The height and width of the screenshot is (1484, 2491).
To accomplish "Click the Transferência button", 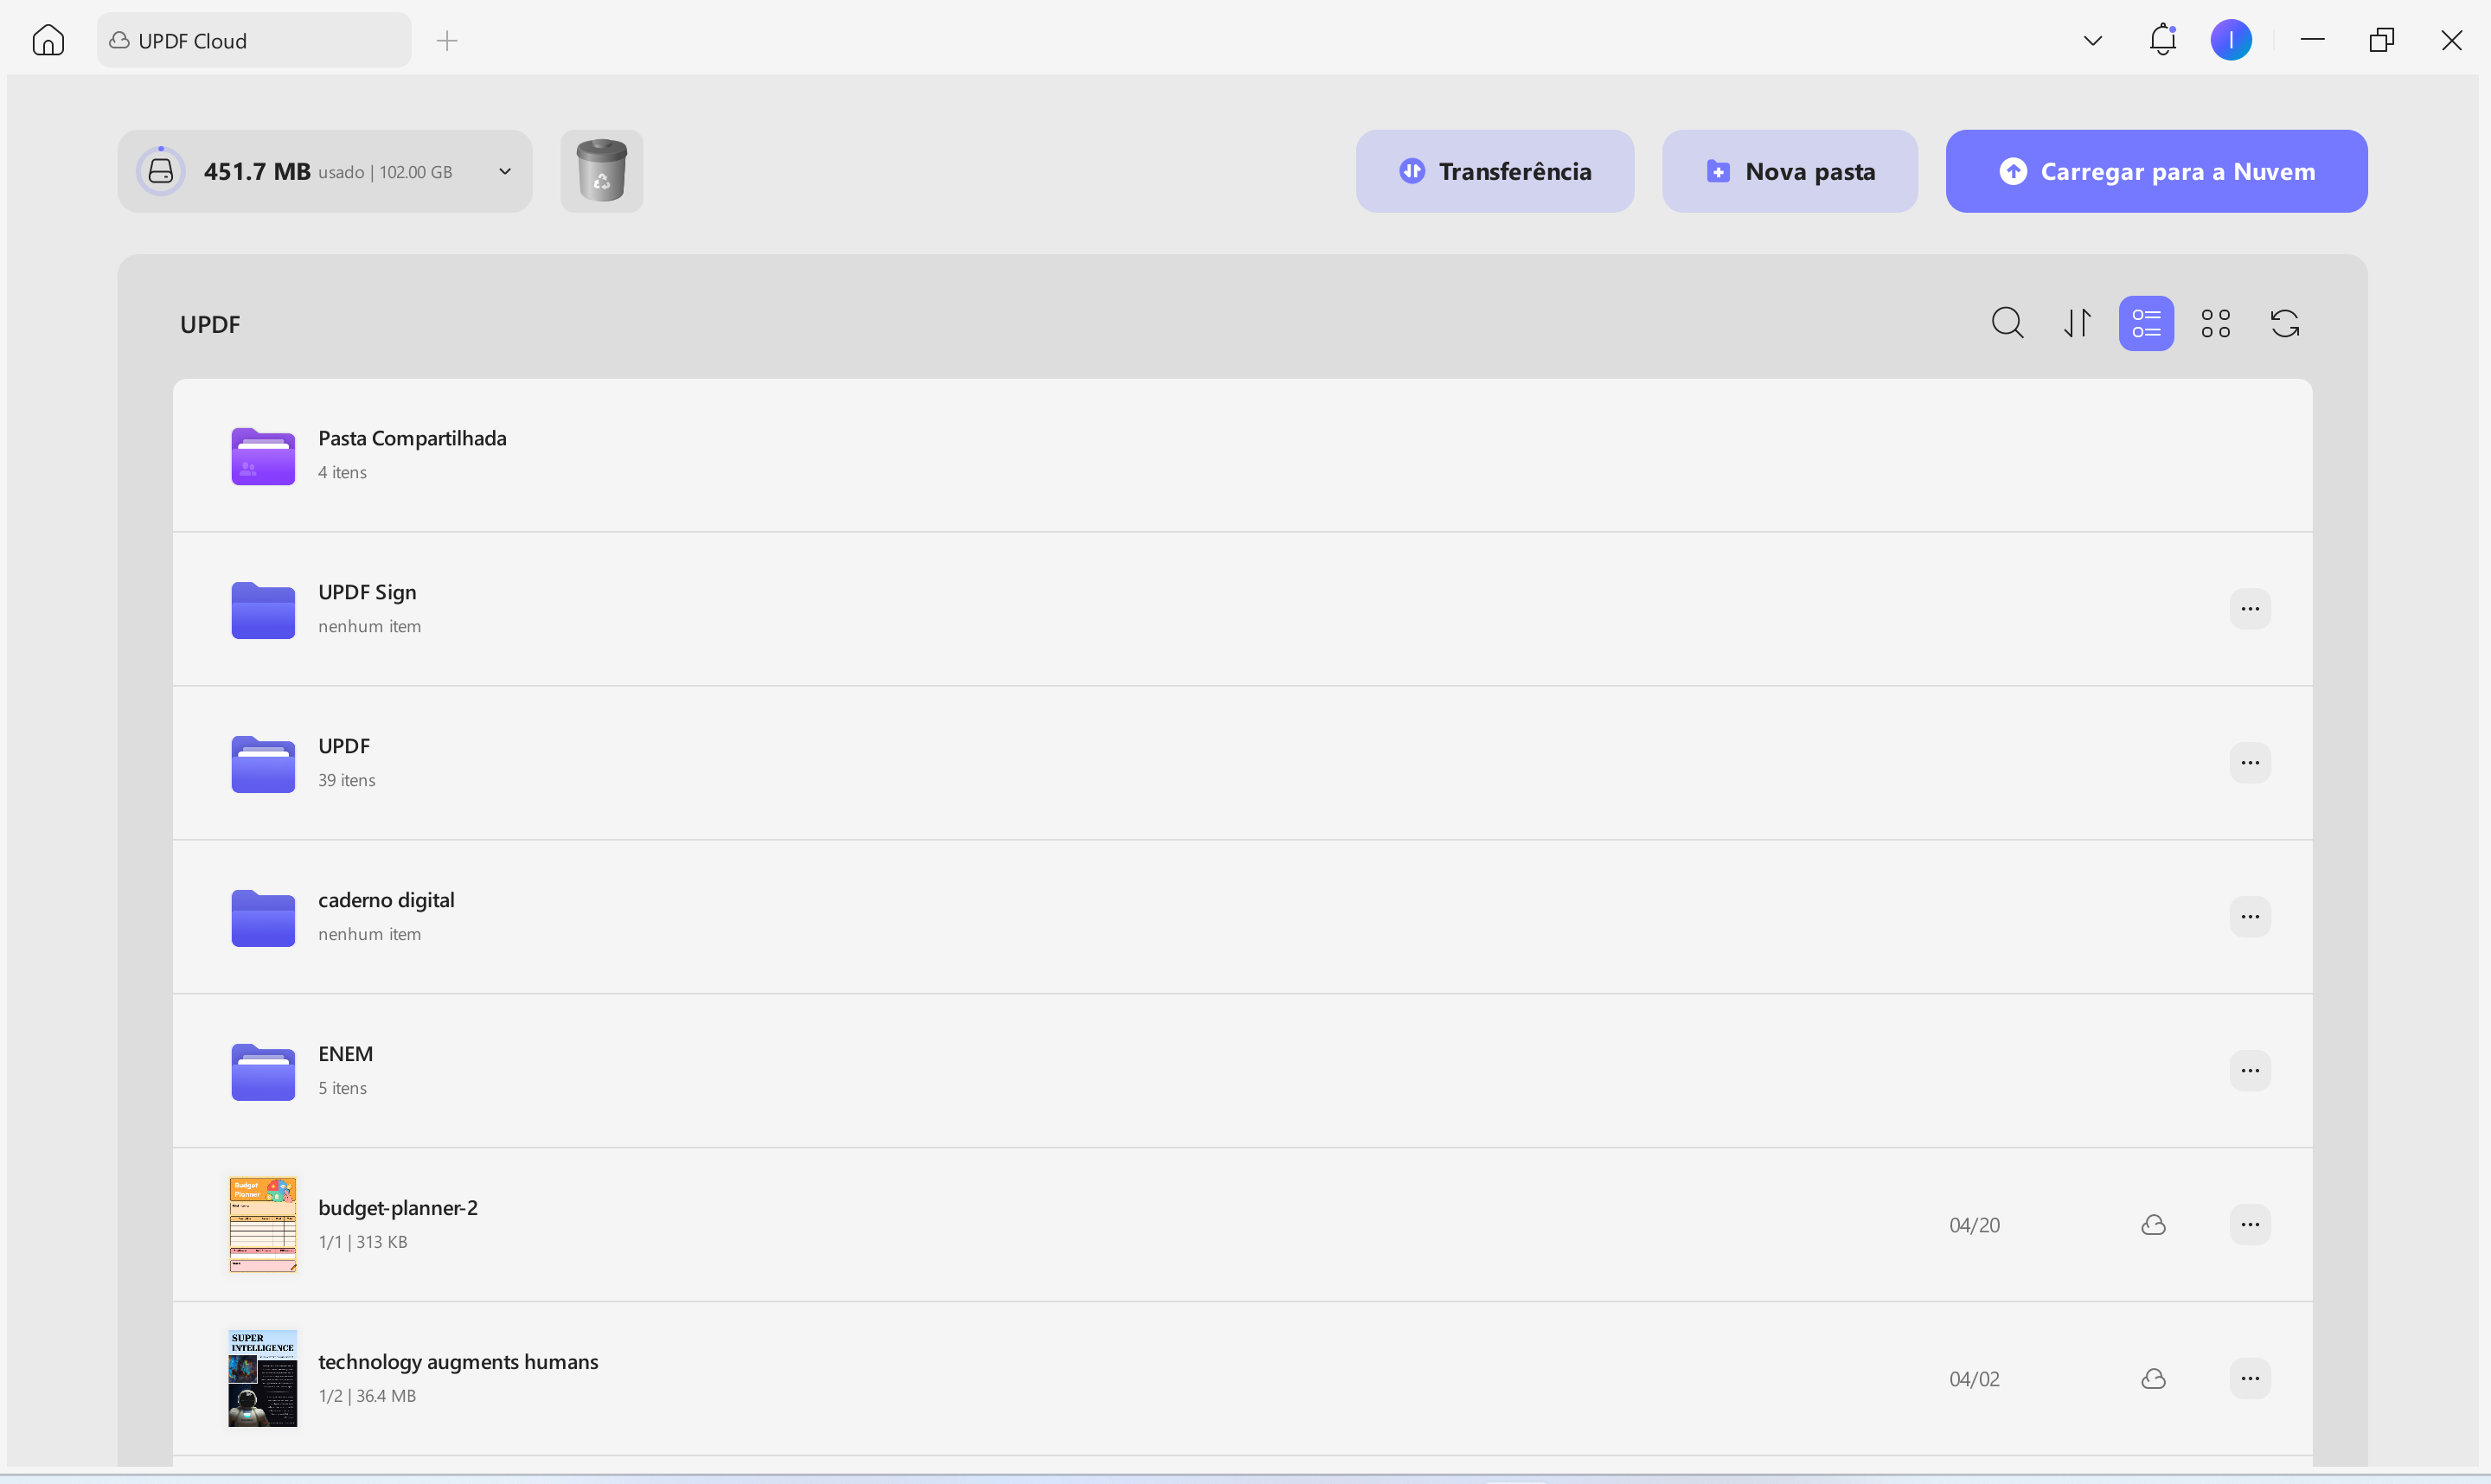I will pos(1495,171).
